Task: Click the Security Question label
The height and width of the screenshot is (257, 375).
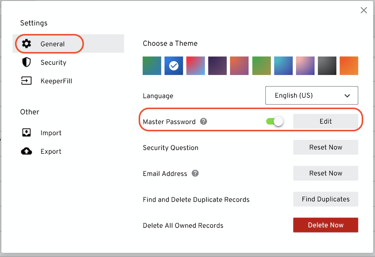Action: click(171, 148)
